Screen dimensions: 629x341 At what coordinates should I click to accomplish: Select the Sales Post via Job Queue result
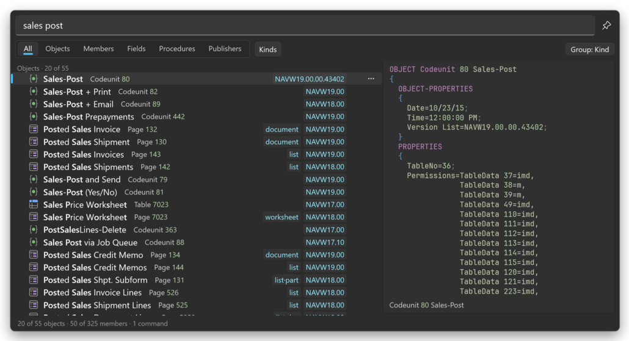[197, 242]
